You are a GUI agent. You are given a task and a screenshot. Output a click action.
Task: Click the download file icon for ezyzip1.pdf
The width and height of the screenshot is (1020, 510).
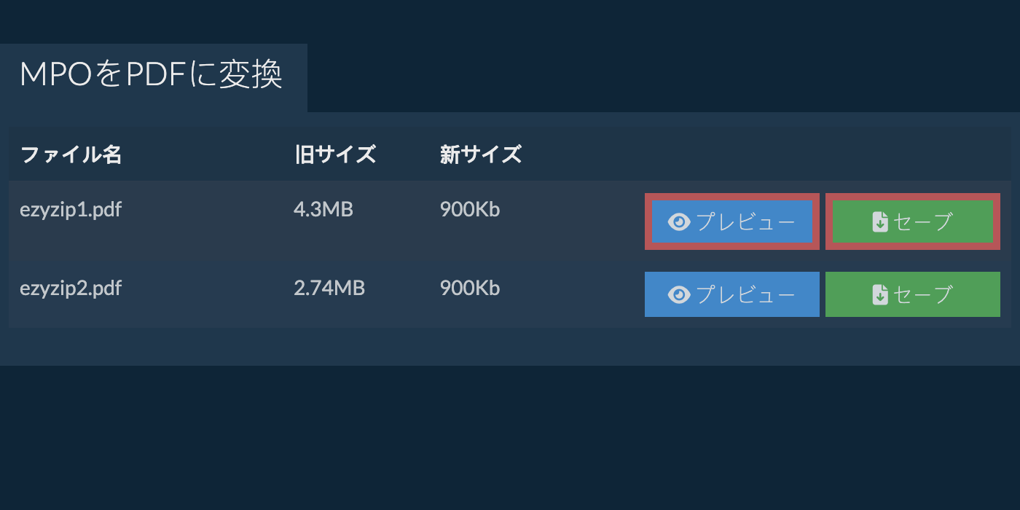click(880, 222)
